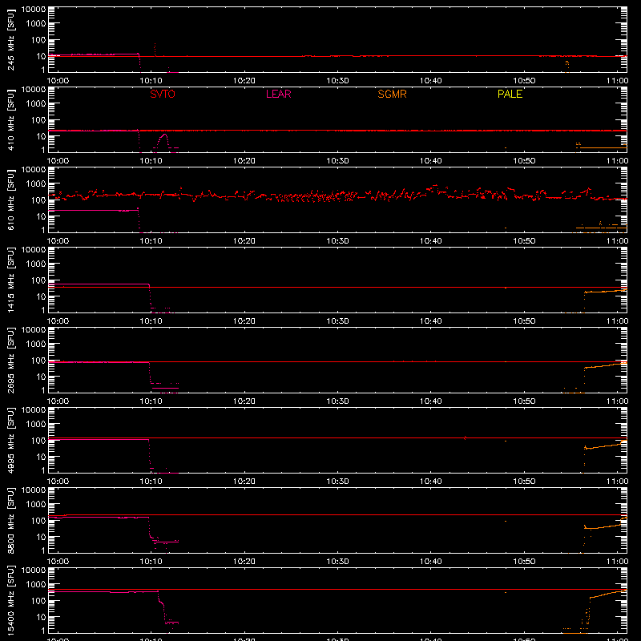This screenshot has height=641, width=641.
Task: Click the 10:00 label under the 4995 MHz plot
Action: click(x=58, y=482)
